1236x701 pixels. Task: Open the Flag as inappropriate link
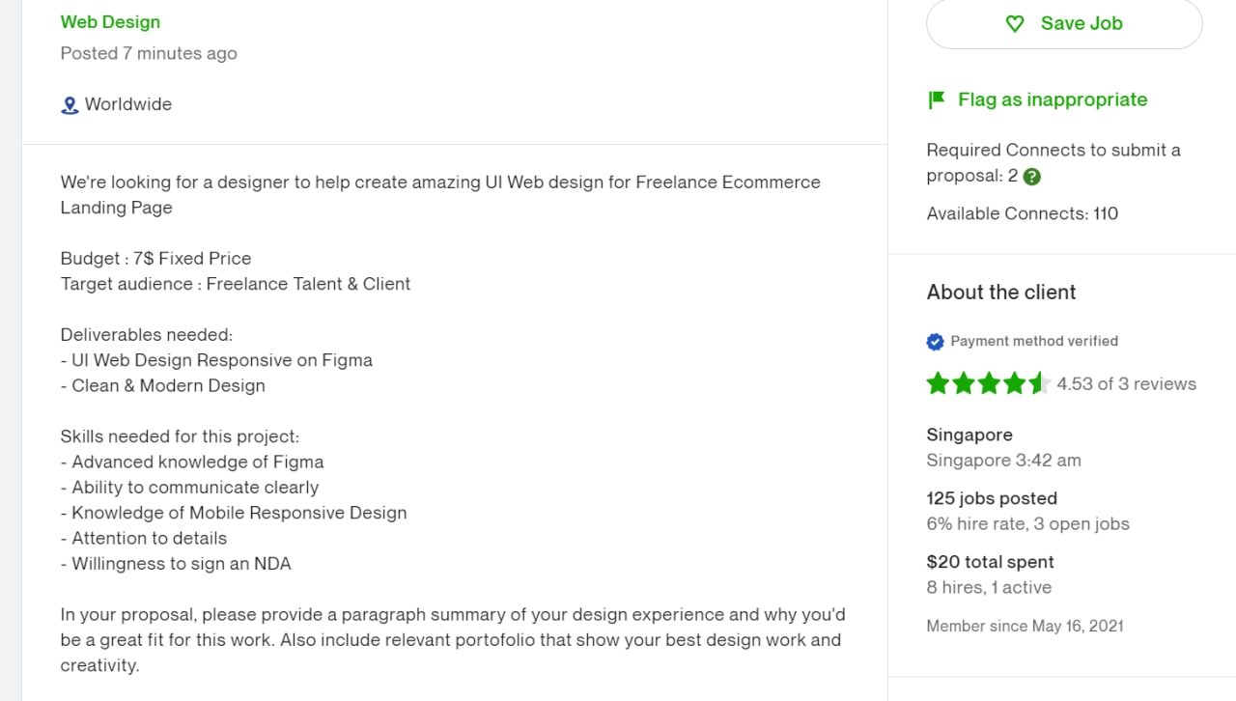point(1053,99)
